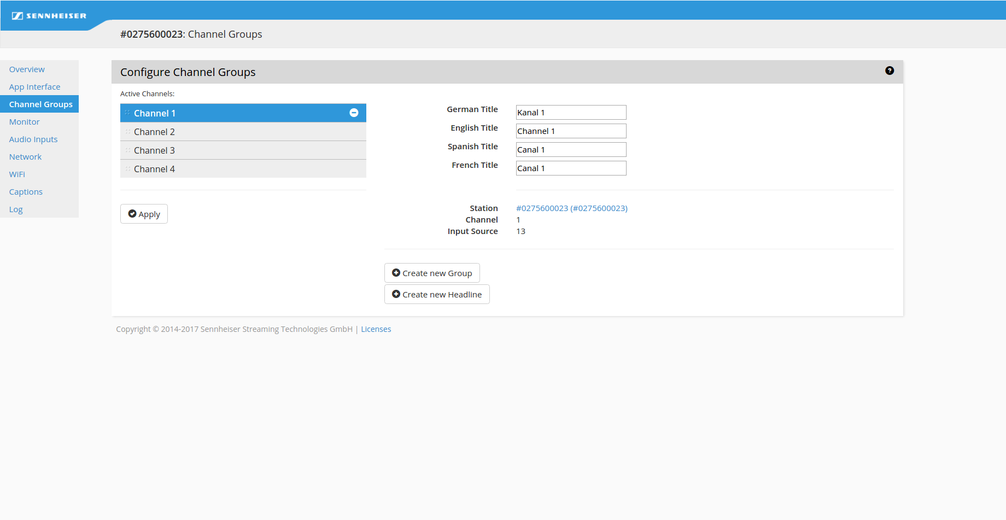Click the Channel 4 drag handle
Screen dimensions: 1006x520
(127, 169)
